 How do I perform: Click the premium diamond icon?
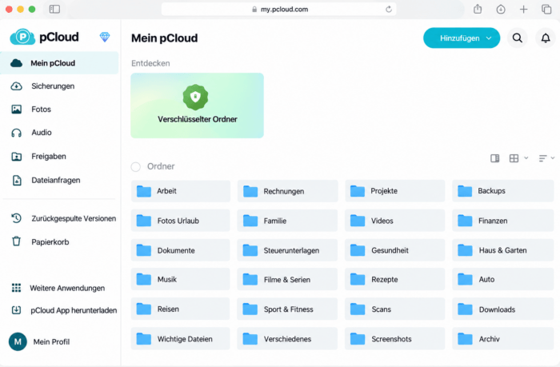pyautogui.click(x=105, y=37)
